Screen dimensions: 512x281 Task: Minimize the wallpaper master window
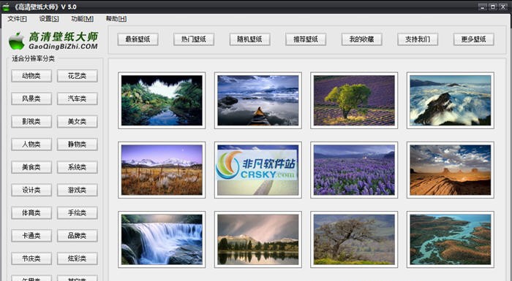tap(483, 7)
